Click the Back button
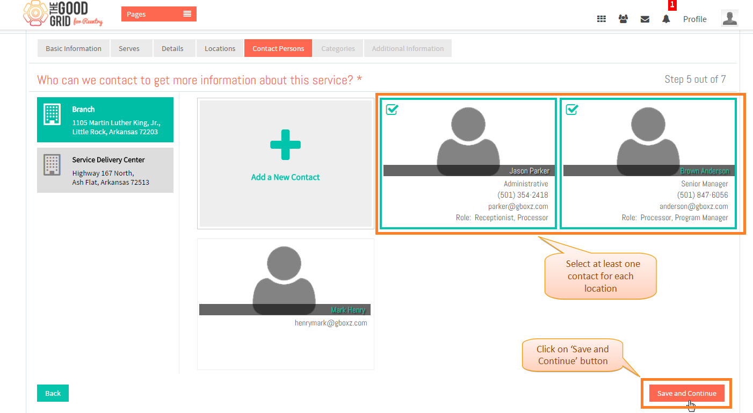This screenshot has width=753, height=413. coord(53,393)
